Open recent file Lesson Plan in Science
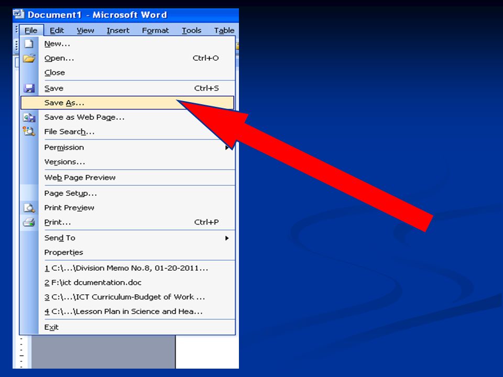This screenshot has height=377, width=503. click(127, 311)
